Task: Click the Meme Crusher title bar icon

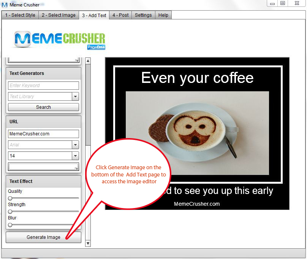Action: (x=5, y=3)
